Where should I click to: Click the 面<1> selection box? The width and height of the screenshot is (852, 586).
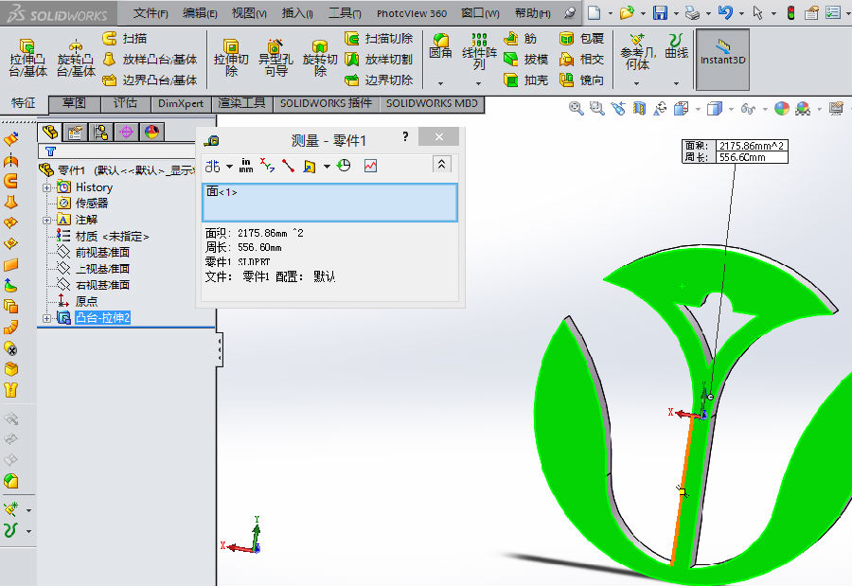pyautogui.click(x=329, y=202)
